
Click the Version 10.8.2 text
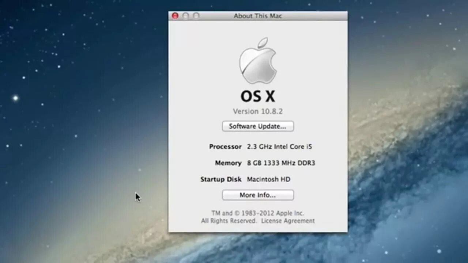pos(258,111)
